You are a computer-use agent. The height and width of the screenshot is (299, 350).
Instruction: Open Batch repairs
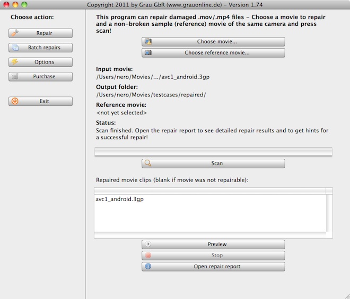tap(40, 48)
